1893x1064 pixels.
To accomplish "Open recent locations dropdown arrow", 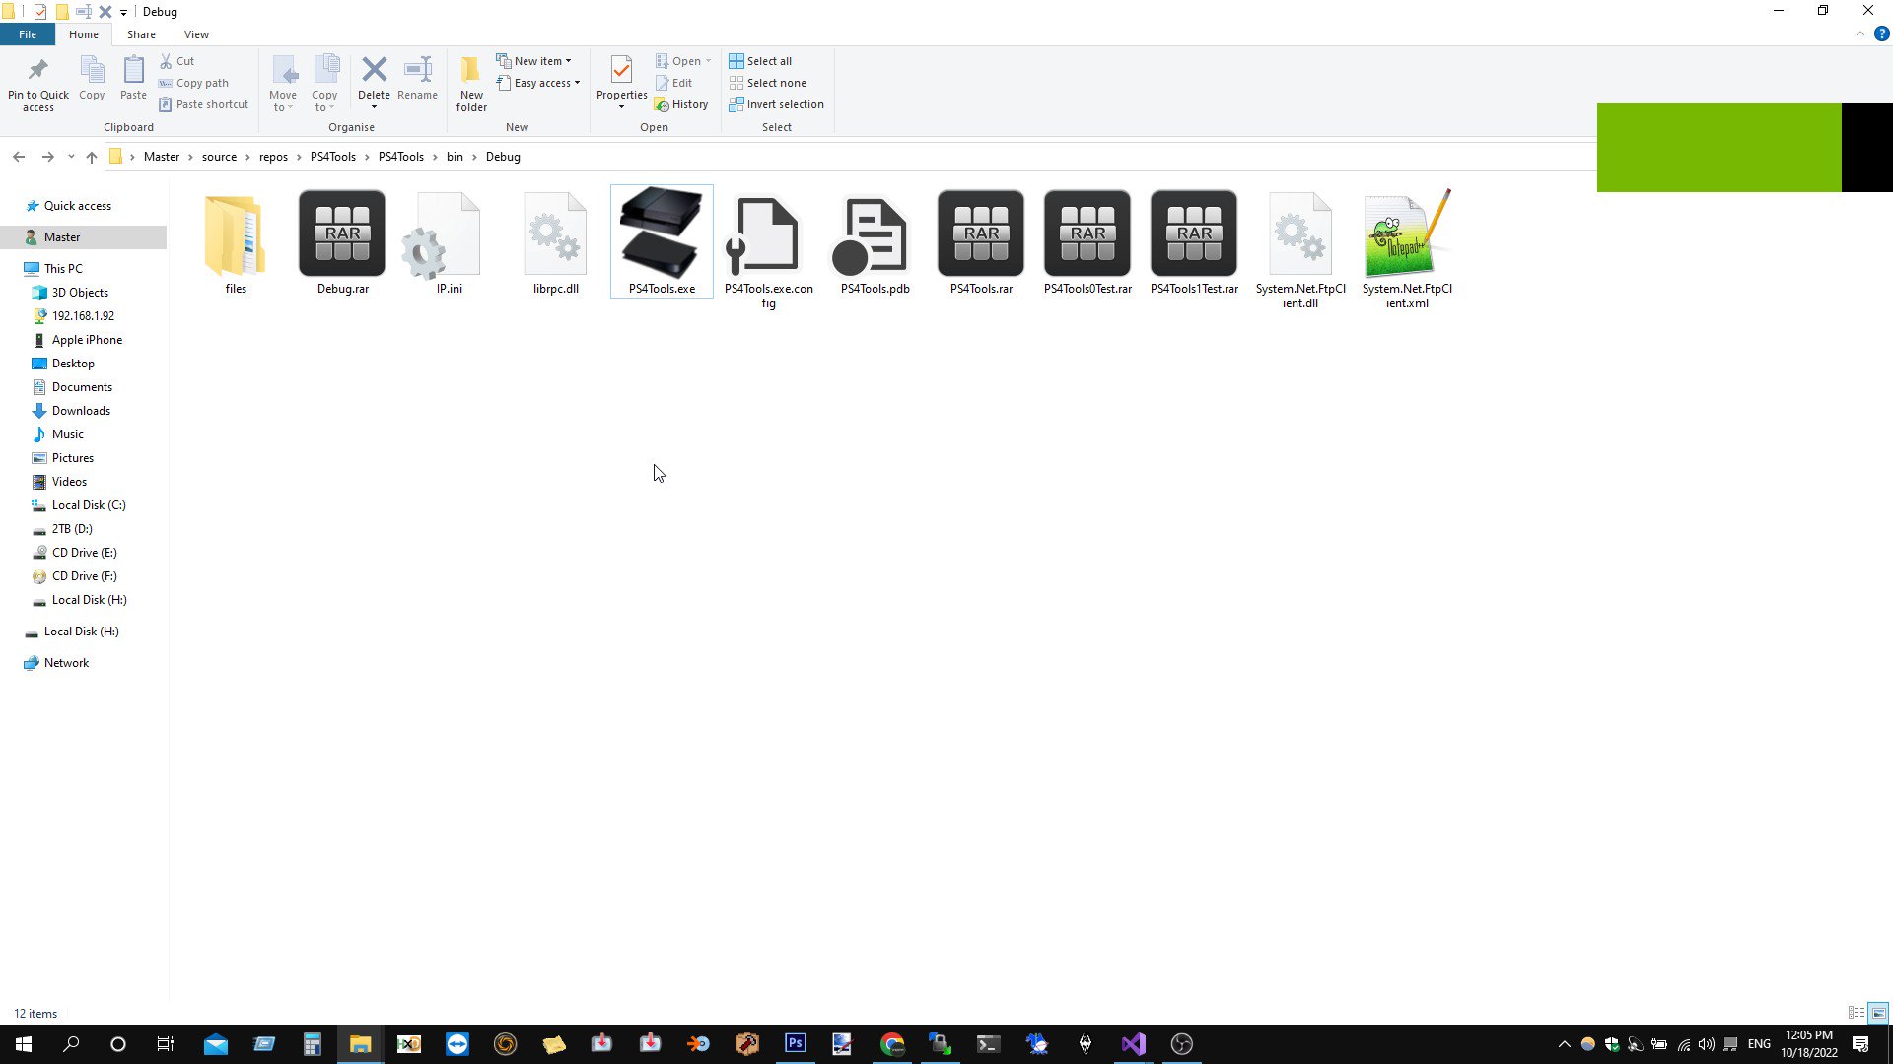I will [x=71, y=157].
